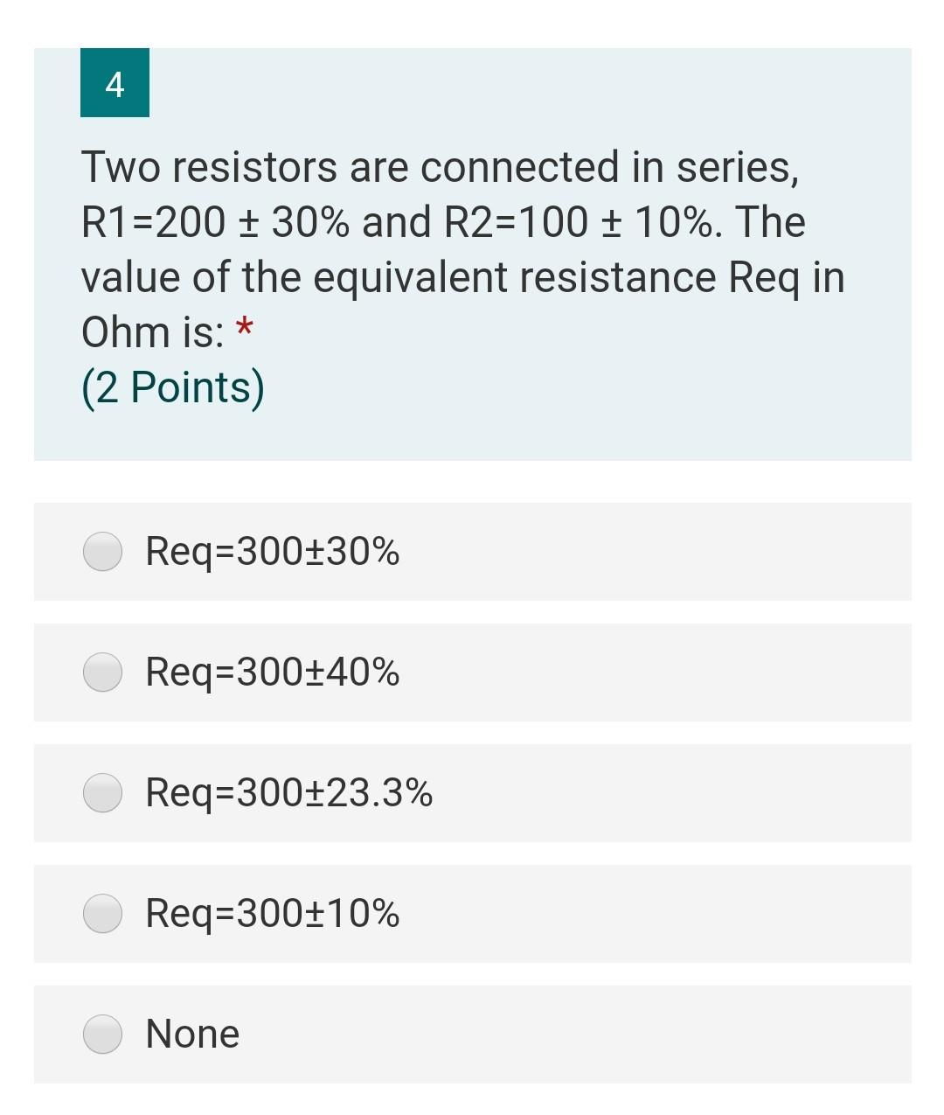
Task: Select the Req=300±23.3% radio button
Action: click(x=102, y=794)
